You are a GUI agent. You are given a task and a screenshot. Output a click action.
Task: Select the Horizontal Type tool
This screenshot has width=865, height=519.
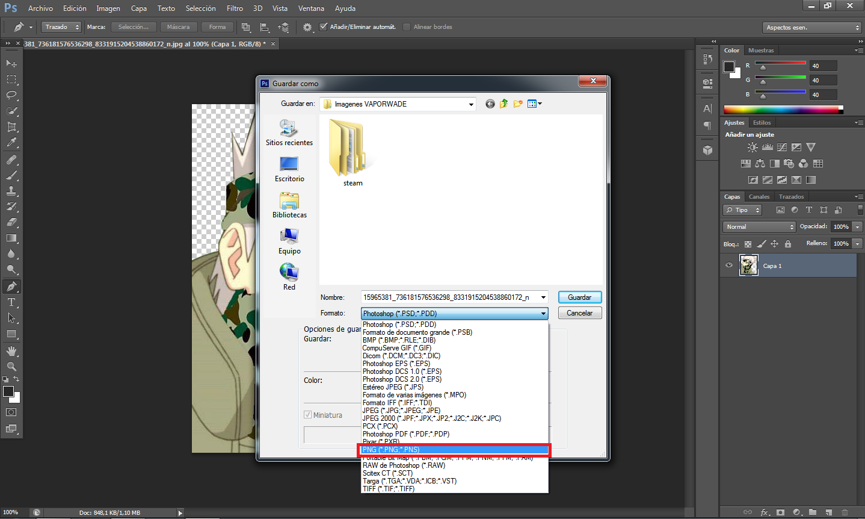point(11,302)
